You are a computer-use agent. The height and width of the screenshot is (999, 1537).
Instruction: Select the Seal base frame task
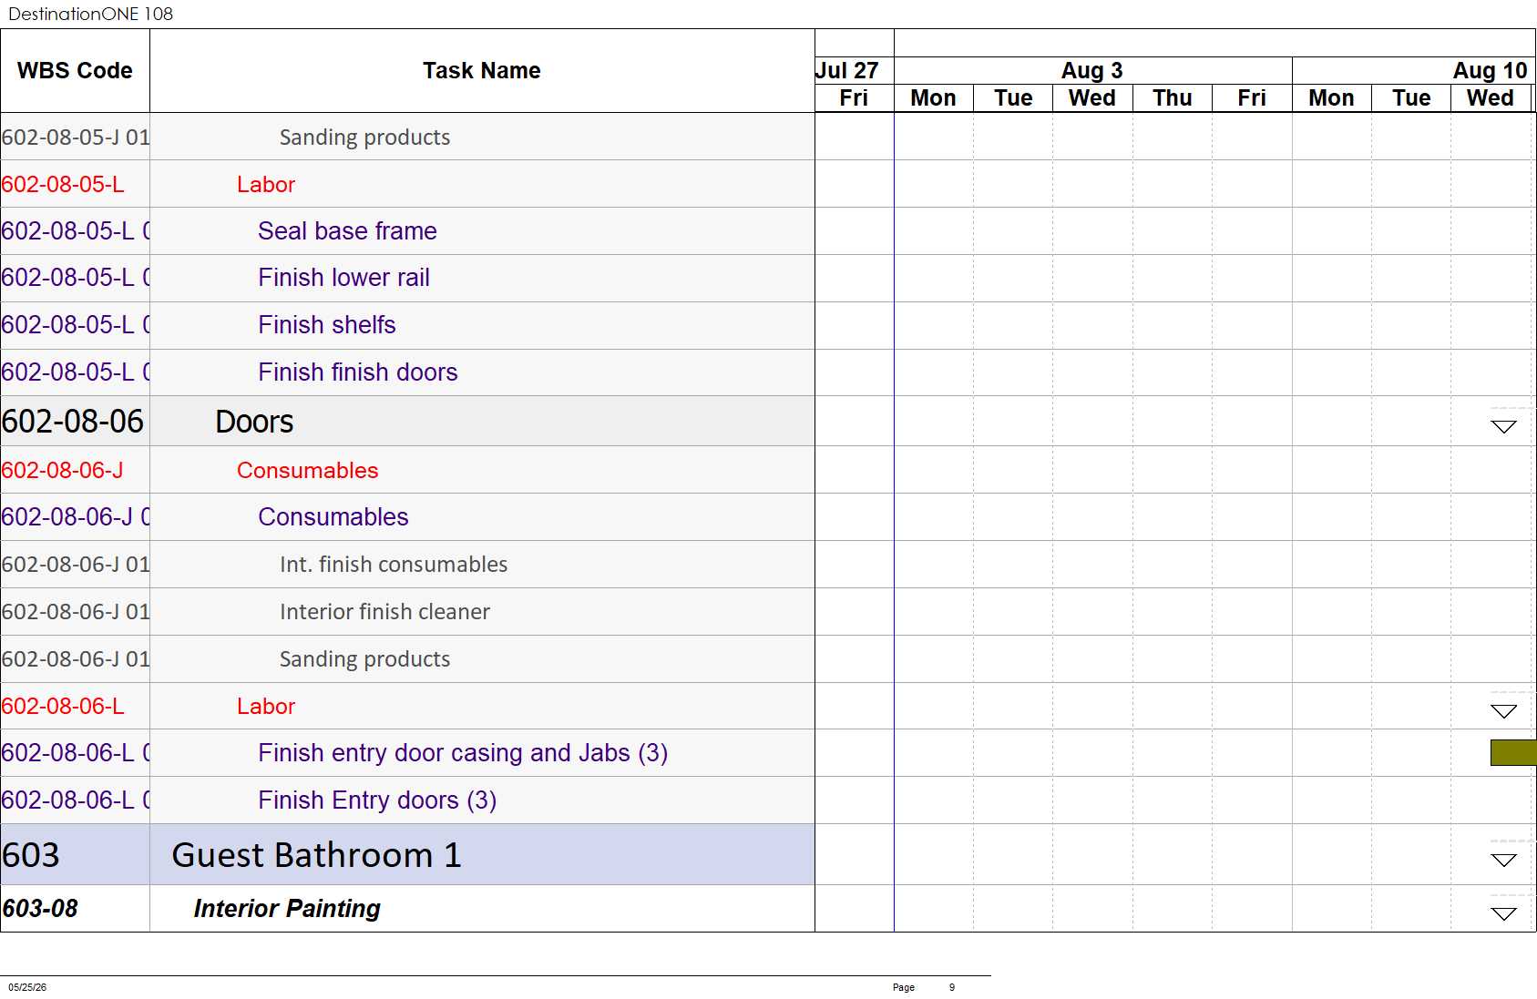coord(347,231)
